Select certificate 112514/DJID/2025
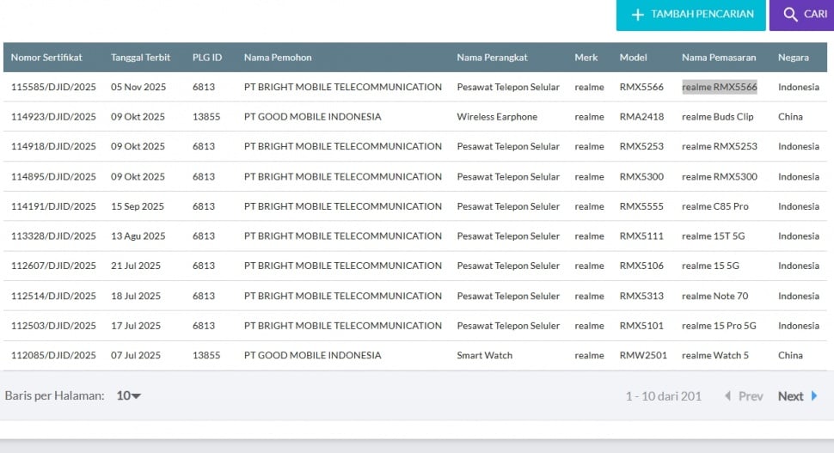The width and height of the screenshot is (834, 453). point(53,296)
